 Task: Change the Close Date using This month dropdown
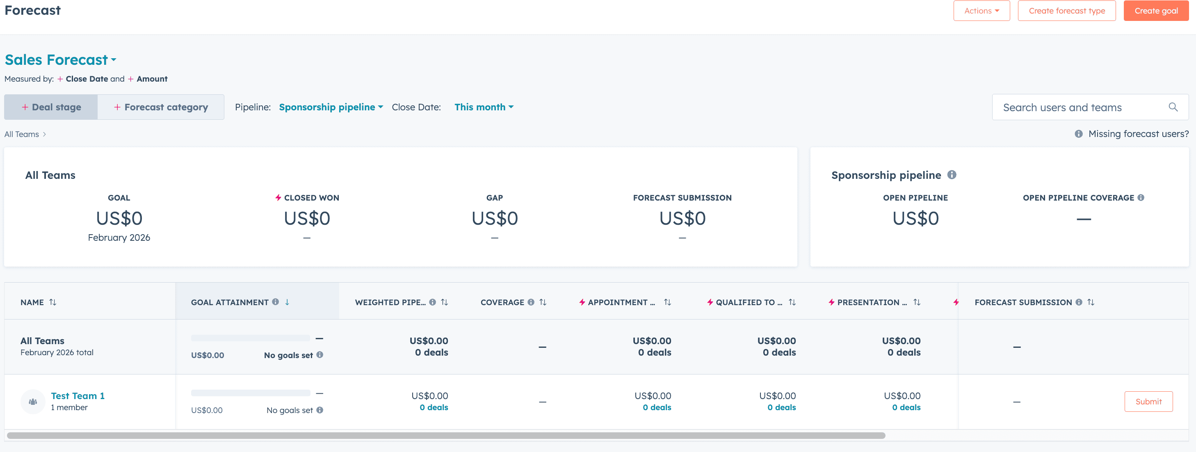(484, 107)
